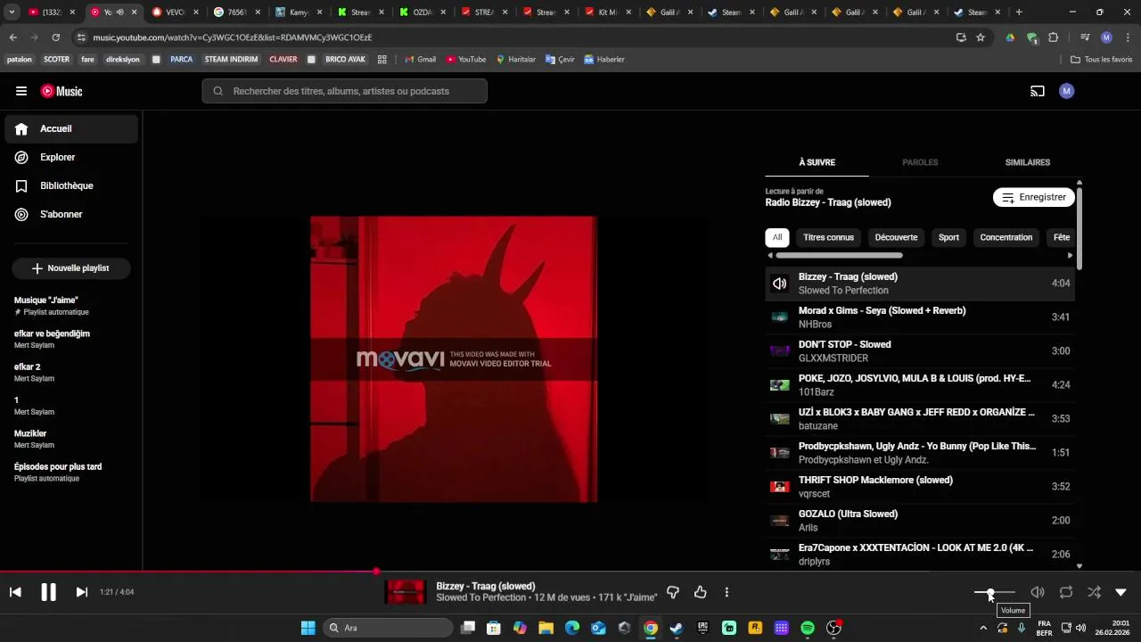
Task: Select the Titres connus filter chip
Action: tap(828, 237)
